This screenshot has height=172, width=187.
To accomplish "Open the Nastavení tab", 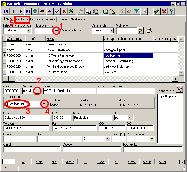I will pos(78,19).
